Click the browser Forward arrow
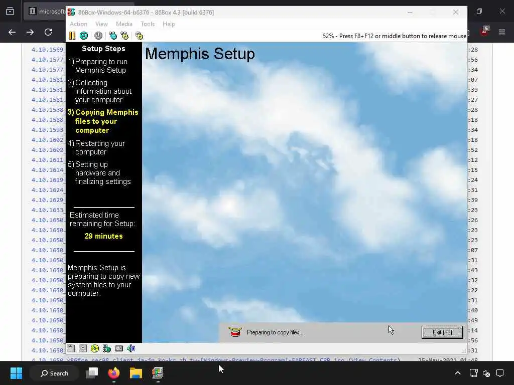 30,32
